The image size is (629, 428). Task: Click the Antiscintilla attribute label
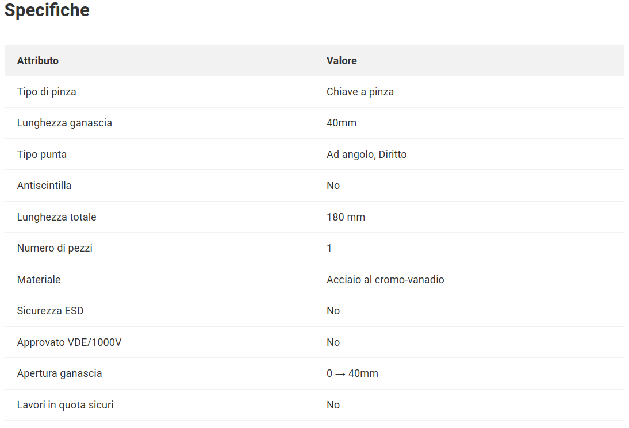point(44,186)
